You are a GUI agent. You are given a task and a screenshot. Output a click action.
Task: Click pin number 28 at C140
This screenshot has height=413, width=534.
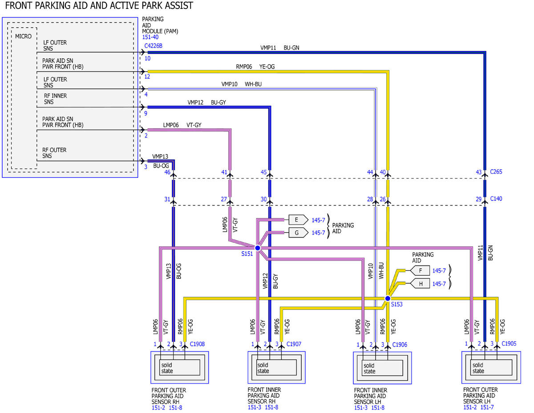point(370,199)
